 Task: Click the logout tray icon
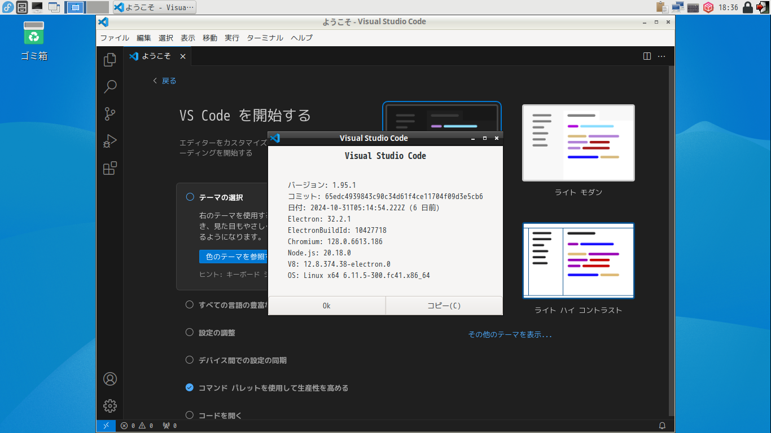[x=763, y=7]
